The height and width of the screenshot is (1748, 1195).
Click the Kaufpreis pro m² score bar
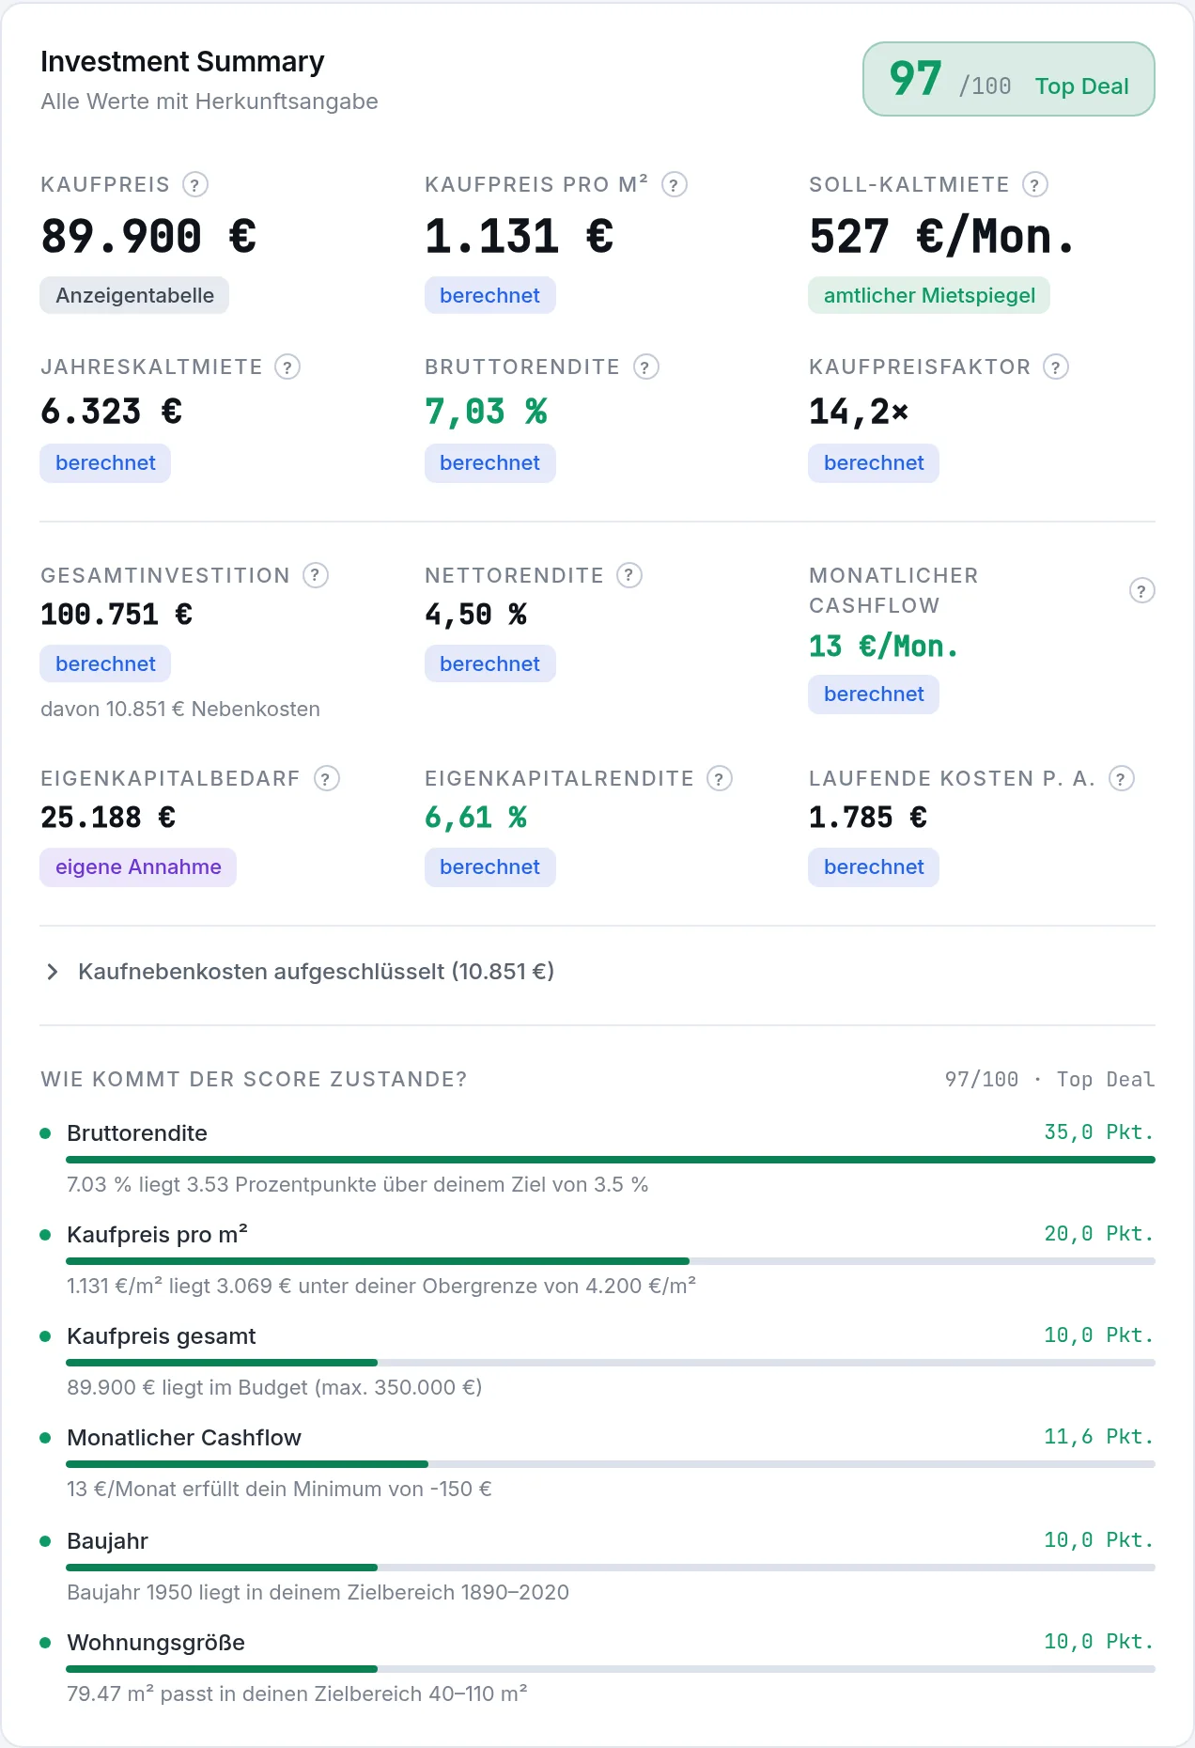[x=611, y=1261]
